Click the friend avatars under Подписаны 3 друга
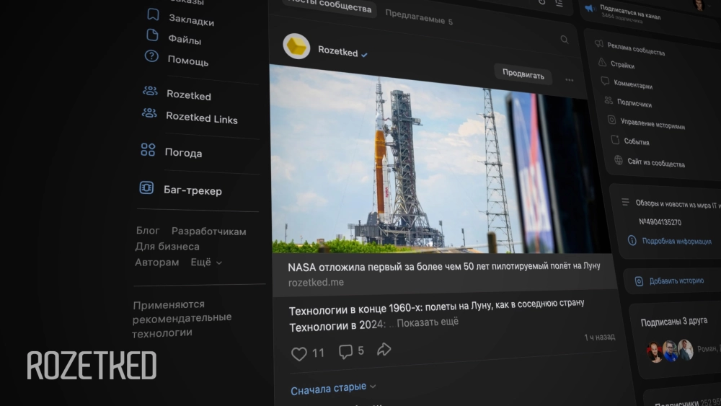This screenshot has width=721, height=406. 670,350
